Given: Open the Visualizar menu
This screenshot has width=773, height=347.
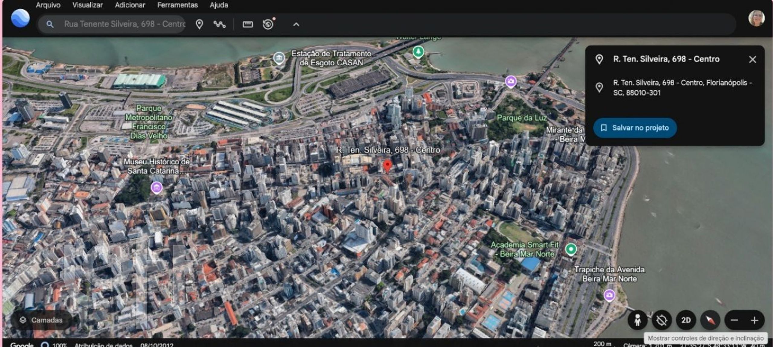Looking at the screenshot, I should pyautogui.click(x=87, y=5).
